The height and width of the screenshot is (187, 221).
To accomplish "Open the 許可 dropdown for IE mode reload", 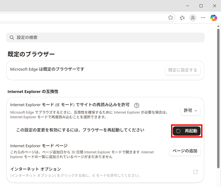I will click(x=191, y=111).
